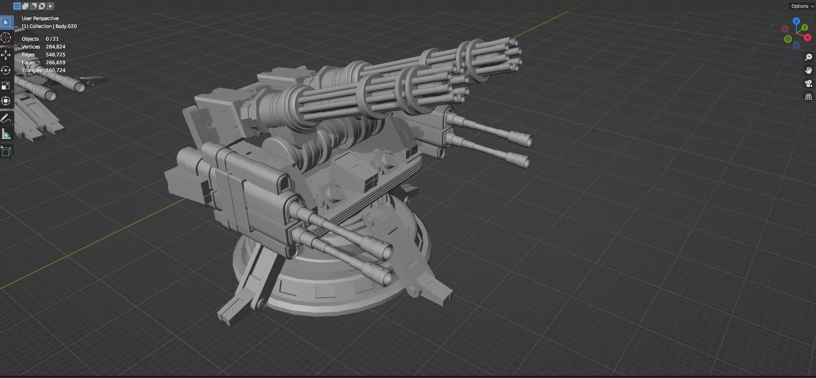Set selection mode to Intersect

pyautogui.click(x=50, y=6)
